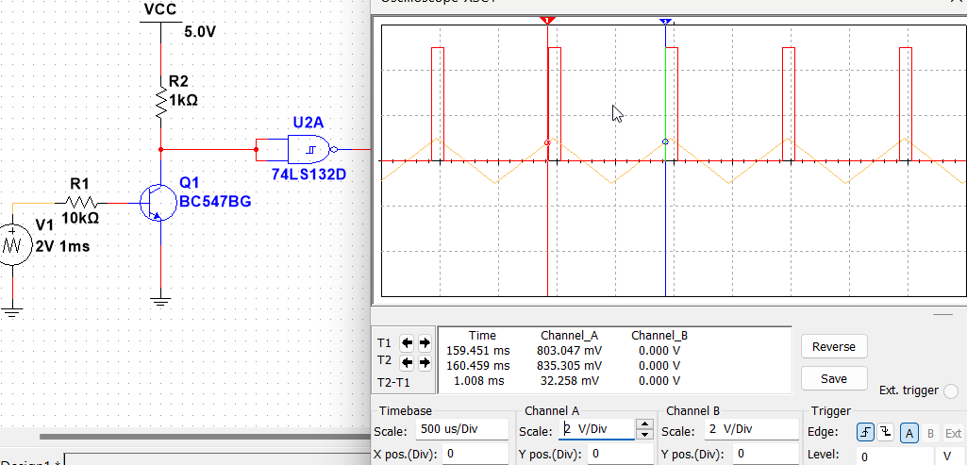Click the Reverse button
The image size is (967, 465).
click(x=834, y=346)
